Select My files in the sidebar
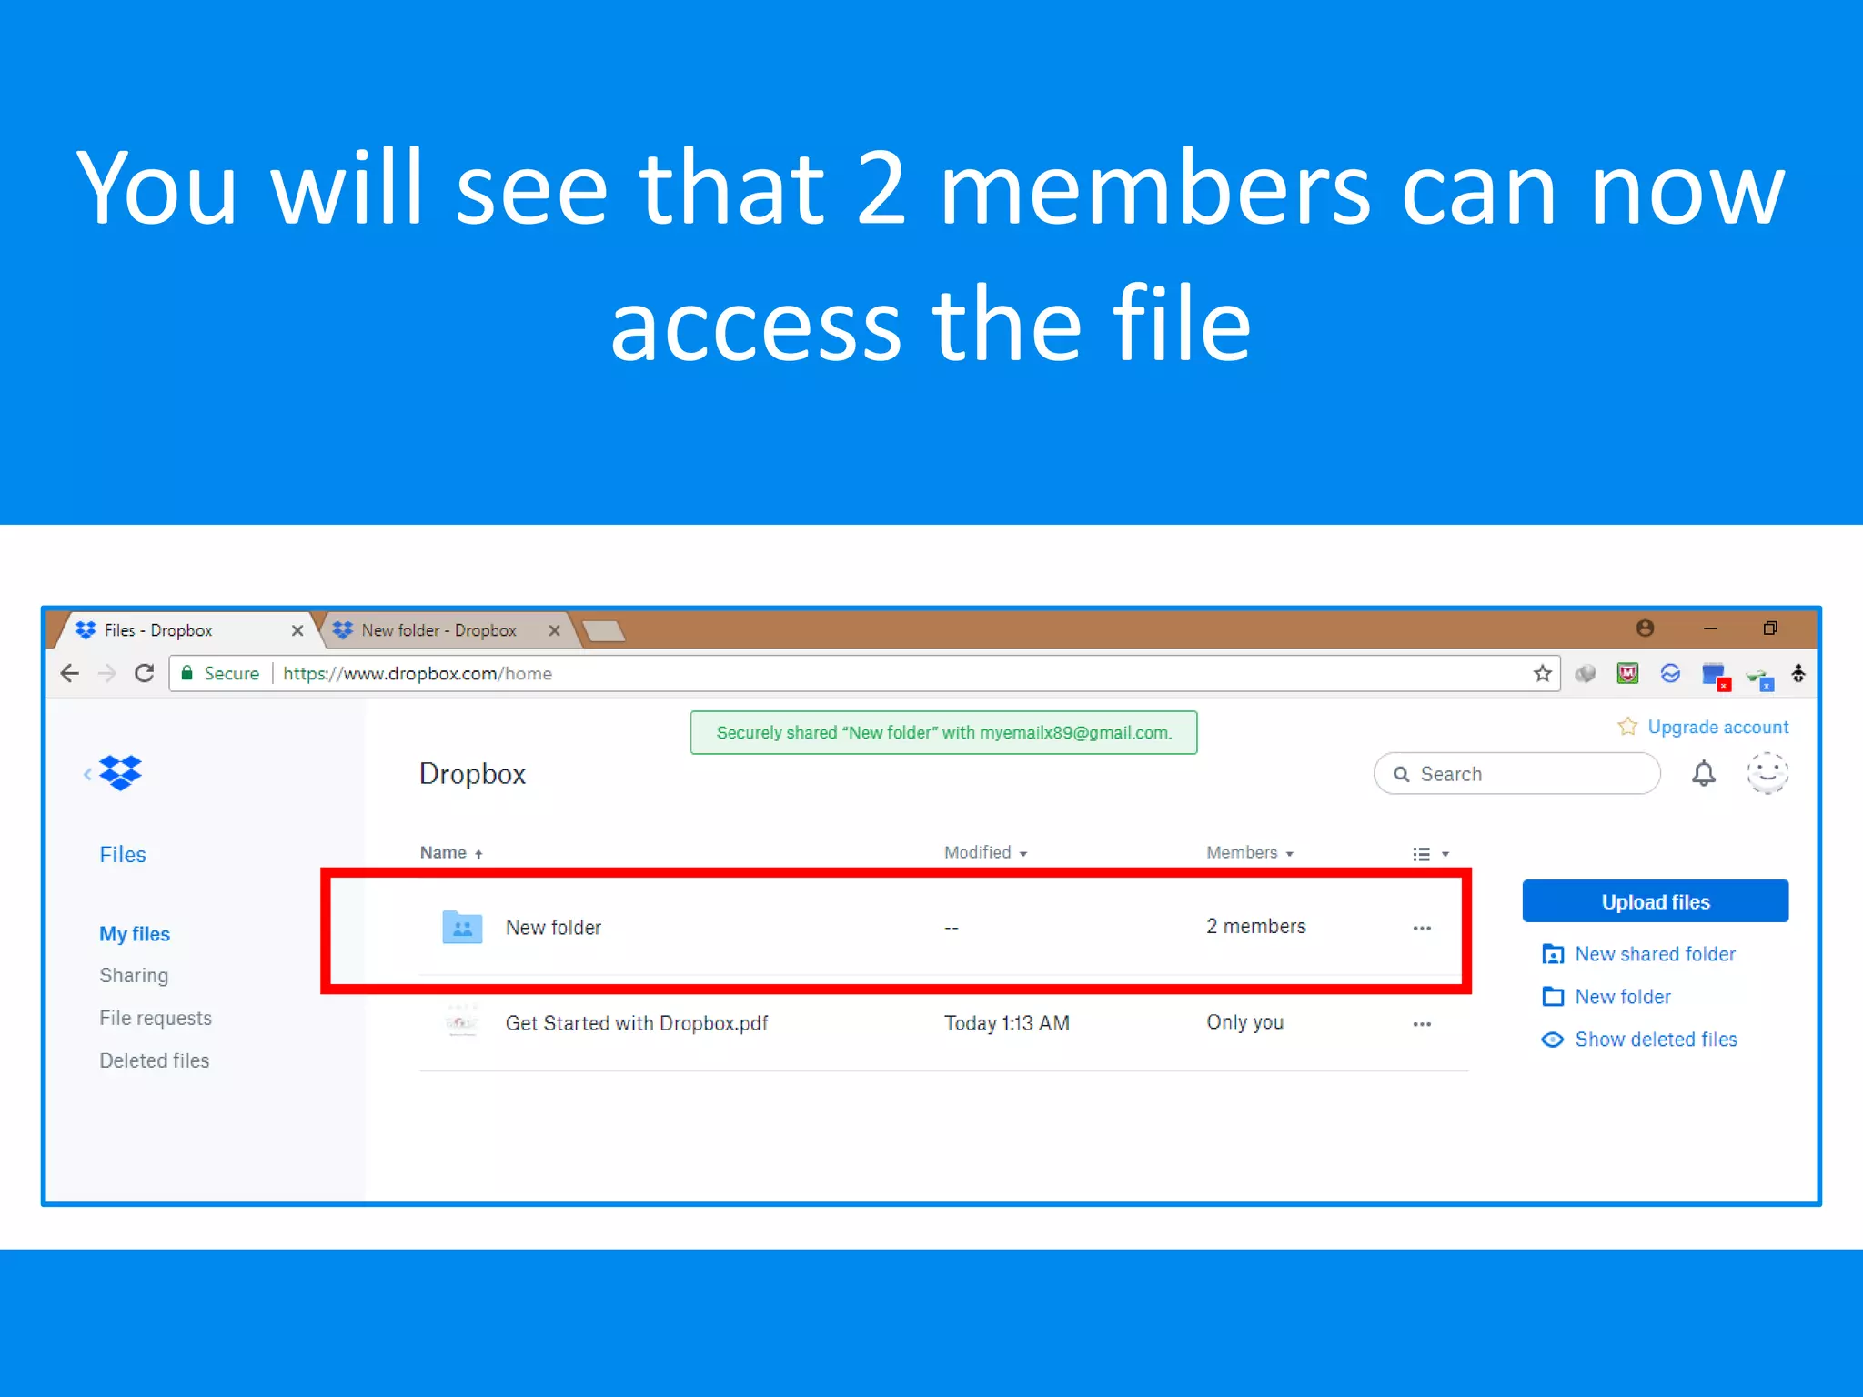Screen dimensions: 1863x1397 [x=135, y=934]
